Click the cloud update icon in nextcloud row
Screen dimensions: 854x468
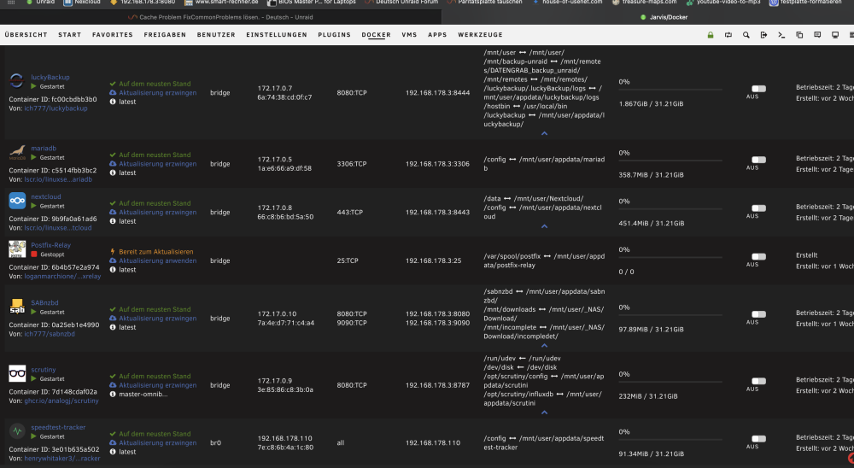pos(113,212)
